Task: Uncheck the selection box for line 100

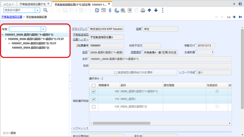Action: point(94,92)
